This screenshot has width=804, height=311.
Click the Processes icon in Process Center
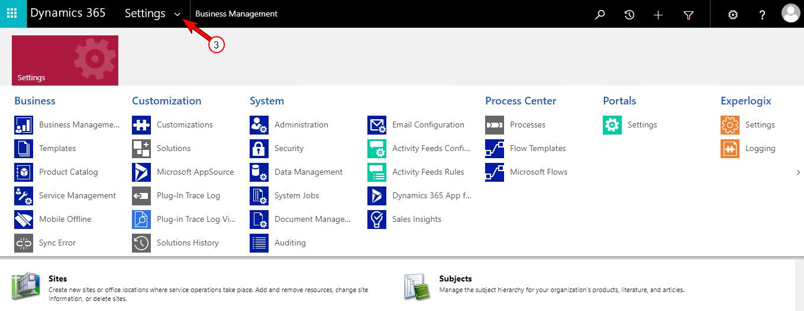495,125
